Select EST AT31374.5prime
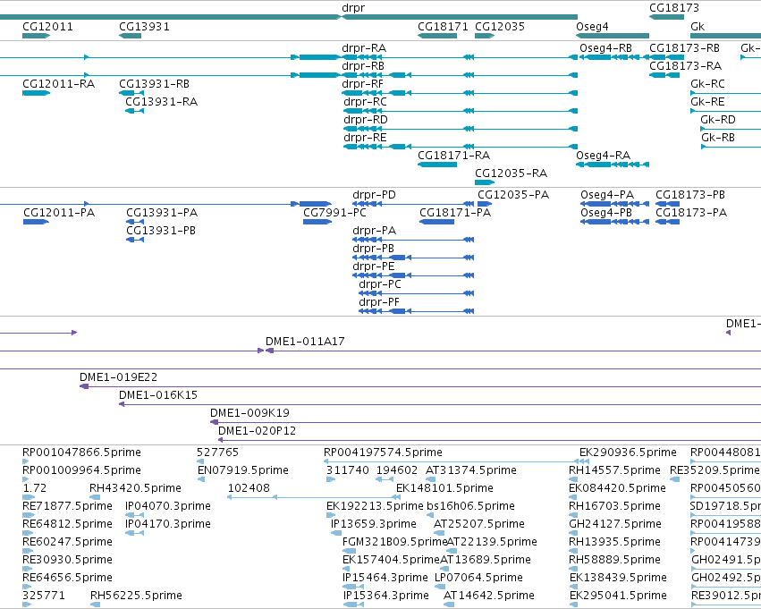The height and width of the screenshot is (609, 761). 470,470
